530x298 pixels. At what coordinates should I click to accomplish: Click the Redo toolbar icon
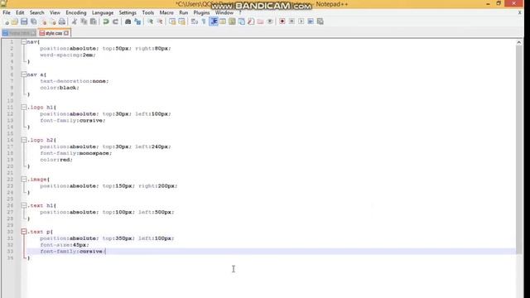(115, 22)
